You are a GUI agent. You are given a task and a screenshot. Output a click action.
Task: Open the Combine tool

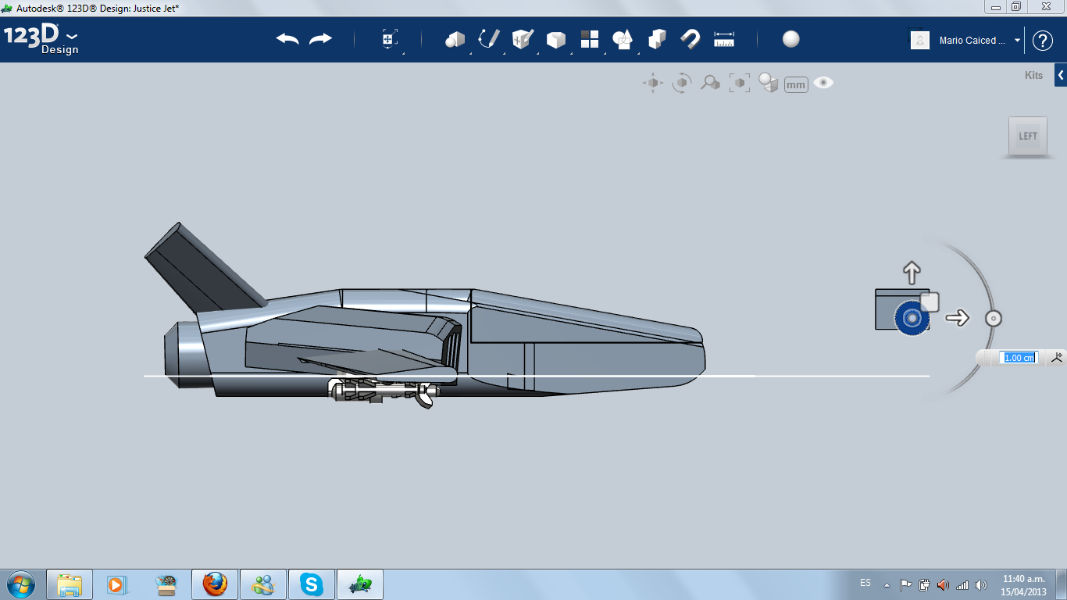pos(657,39)
